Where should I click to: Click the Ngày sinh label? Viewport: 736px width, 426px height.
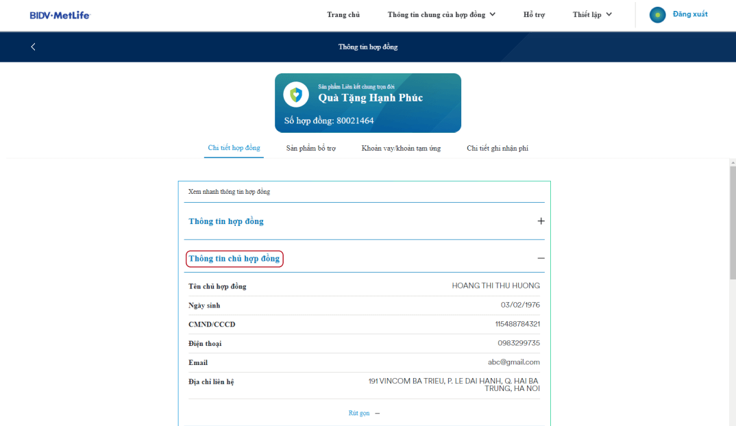[x=204, y=305]
